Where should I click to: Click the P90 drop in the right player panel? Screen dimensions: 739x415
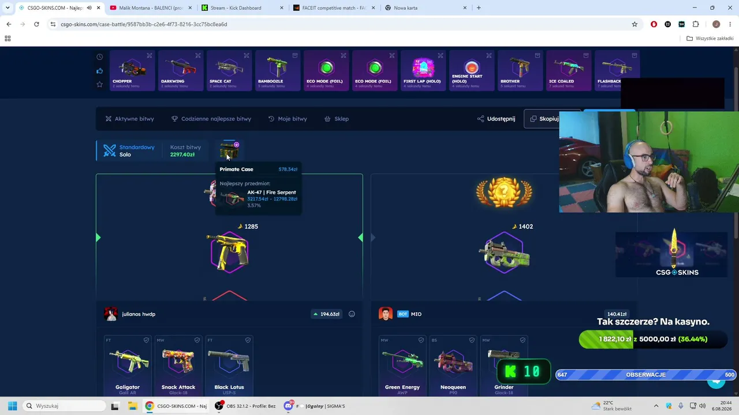click(504, 253)
